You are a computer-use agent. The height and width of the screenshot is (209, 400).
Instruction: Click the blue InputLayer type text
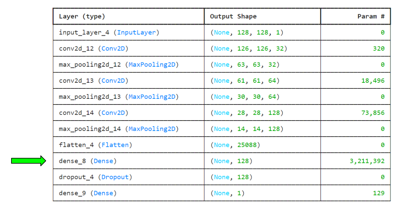[136, 32]
